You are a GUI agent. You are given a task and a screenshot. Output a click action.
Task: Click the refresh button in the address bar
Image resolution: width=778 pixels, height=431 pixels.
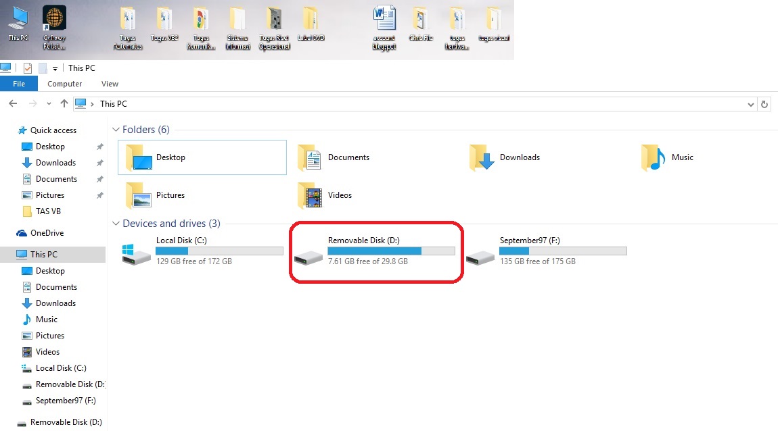pos(766,103)
